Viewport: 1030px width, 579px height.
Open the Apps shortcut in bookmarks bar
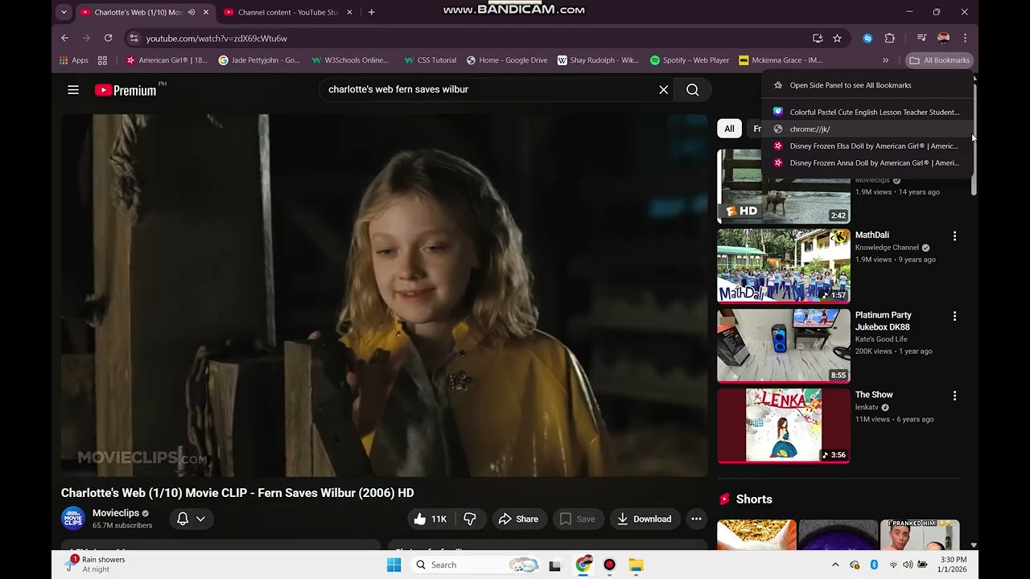click(74, 60)
